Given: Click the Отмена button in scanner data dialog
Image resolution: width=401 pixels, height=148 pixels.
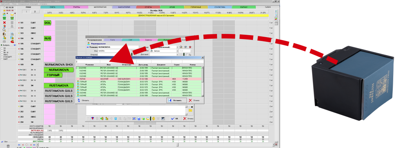Looking at the screenshot, I should point(195,100).
